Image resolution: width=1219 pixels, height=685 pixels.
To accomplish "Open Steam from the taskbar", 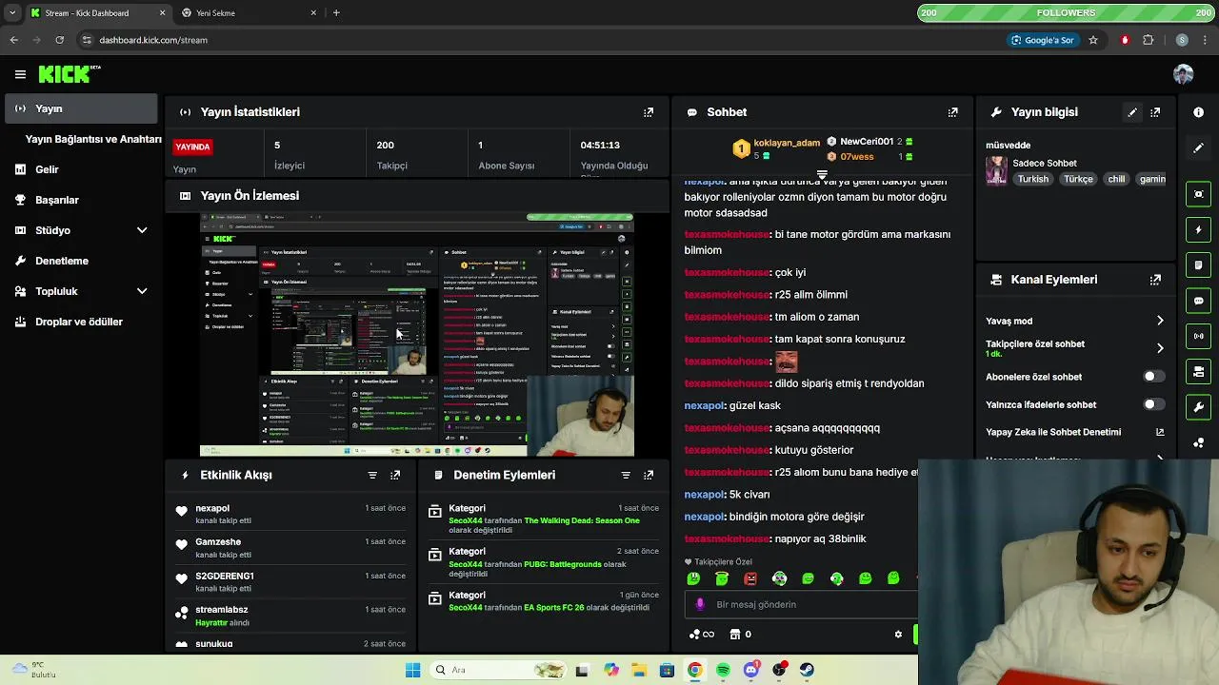I will click(x=807, y=670).
